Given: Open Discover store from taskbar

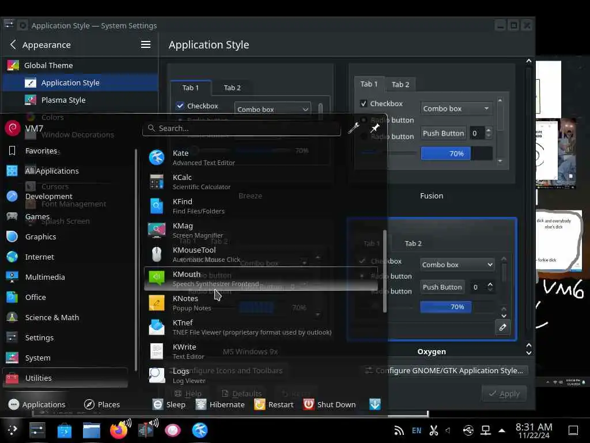Looking at the screenshot, I should pos(65,430).
